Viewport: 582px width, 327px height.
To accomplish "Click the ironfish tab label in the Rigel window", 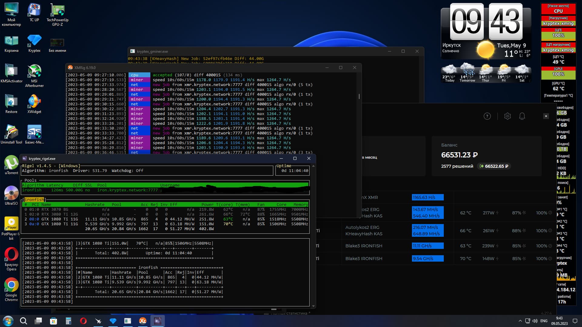I will tap(34, 200).
